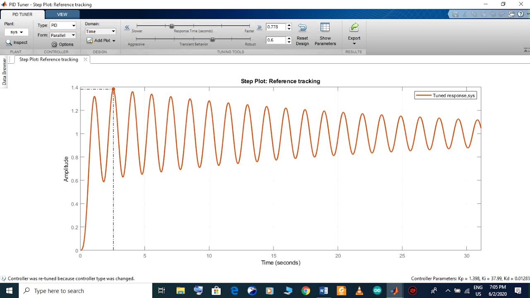Click Step Plot: Reference tracking title

[280, 81]
